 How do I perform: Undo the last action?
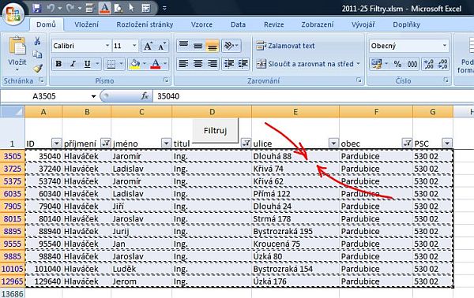pyautogui.click(x=51, y=8)
